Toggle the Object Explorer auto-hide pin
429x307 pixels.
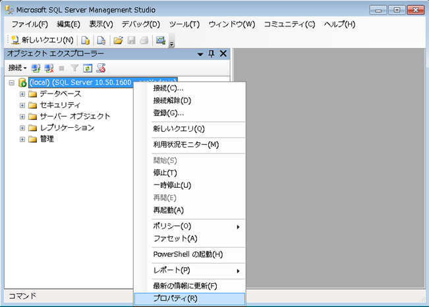(x=212, y=53)
